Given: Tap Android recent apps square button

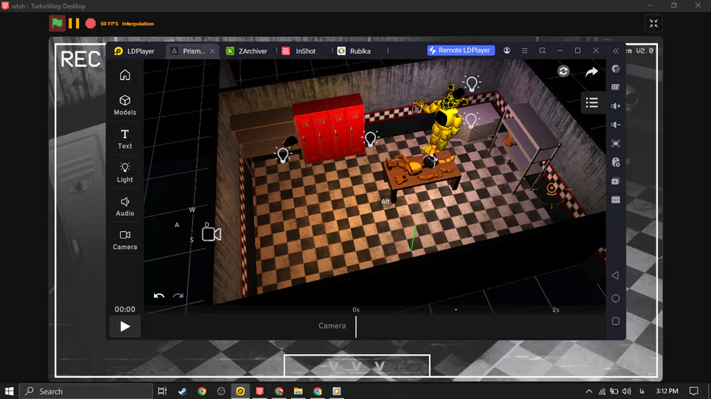Looking at the screenshot, I should click(x=615, y=321).
